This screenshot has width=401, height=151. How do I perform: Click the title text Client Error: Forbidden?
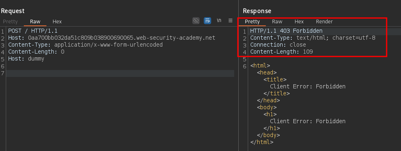[308, 87]
